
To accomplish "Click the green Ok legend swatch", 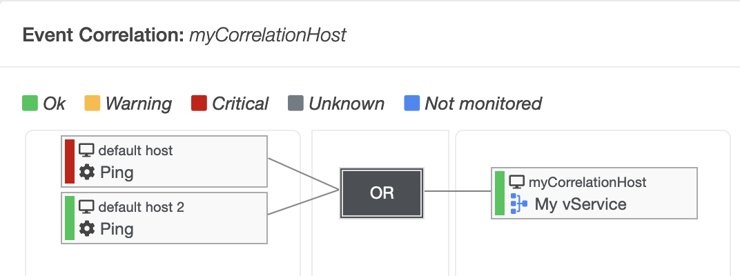I will click(30, 103).
